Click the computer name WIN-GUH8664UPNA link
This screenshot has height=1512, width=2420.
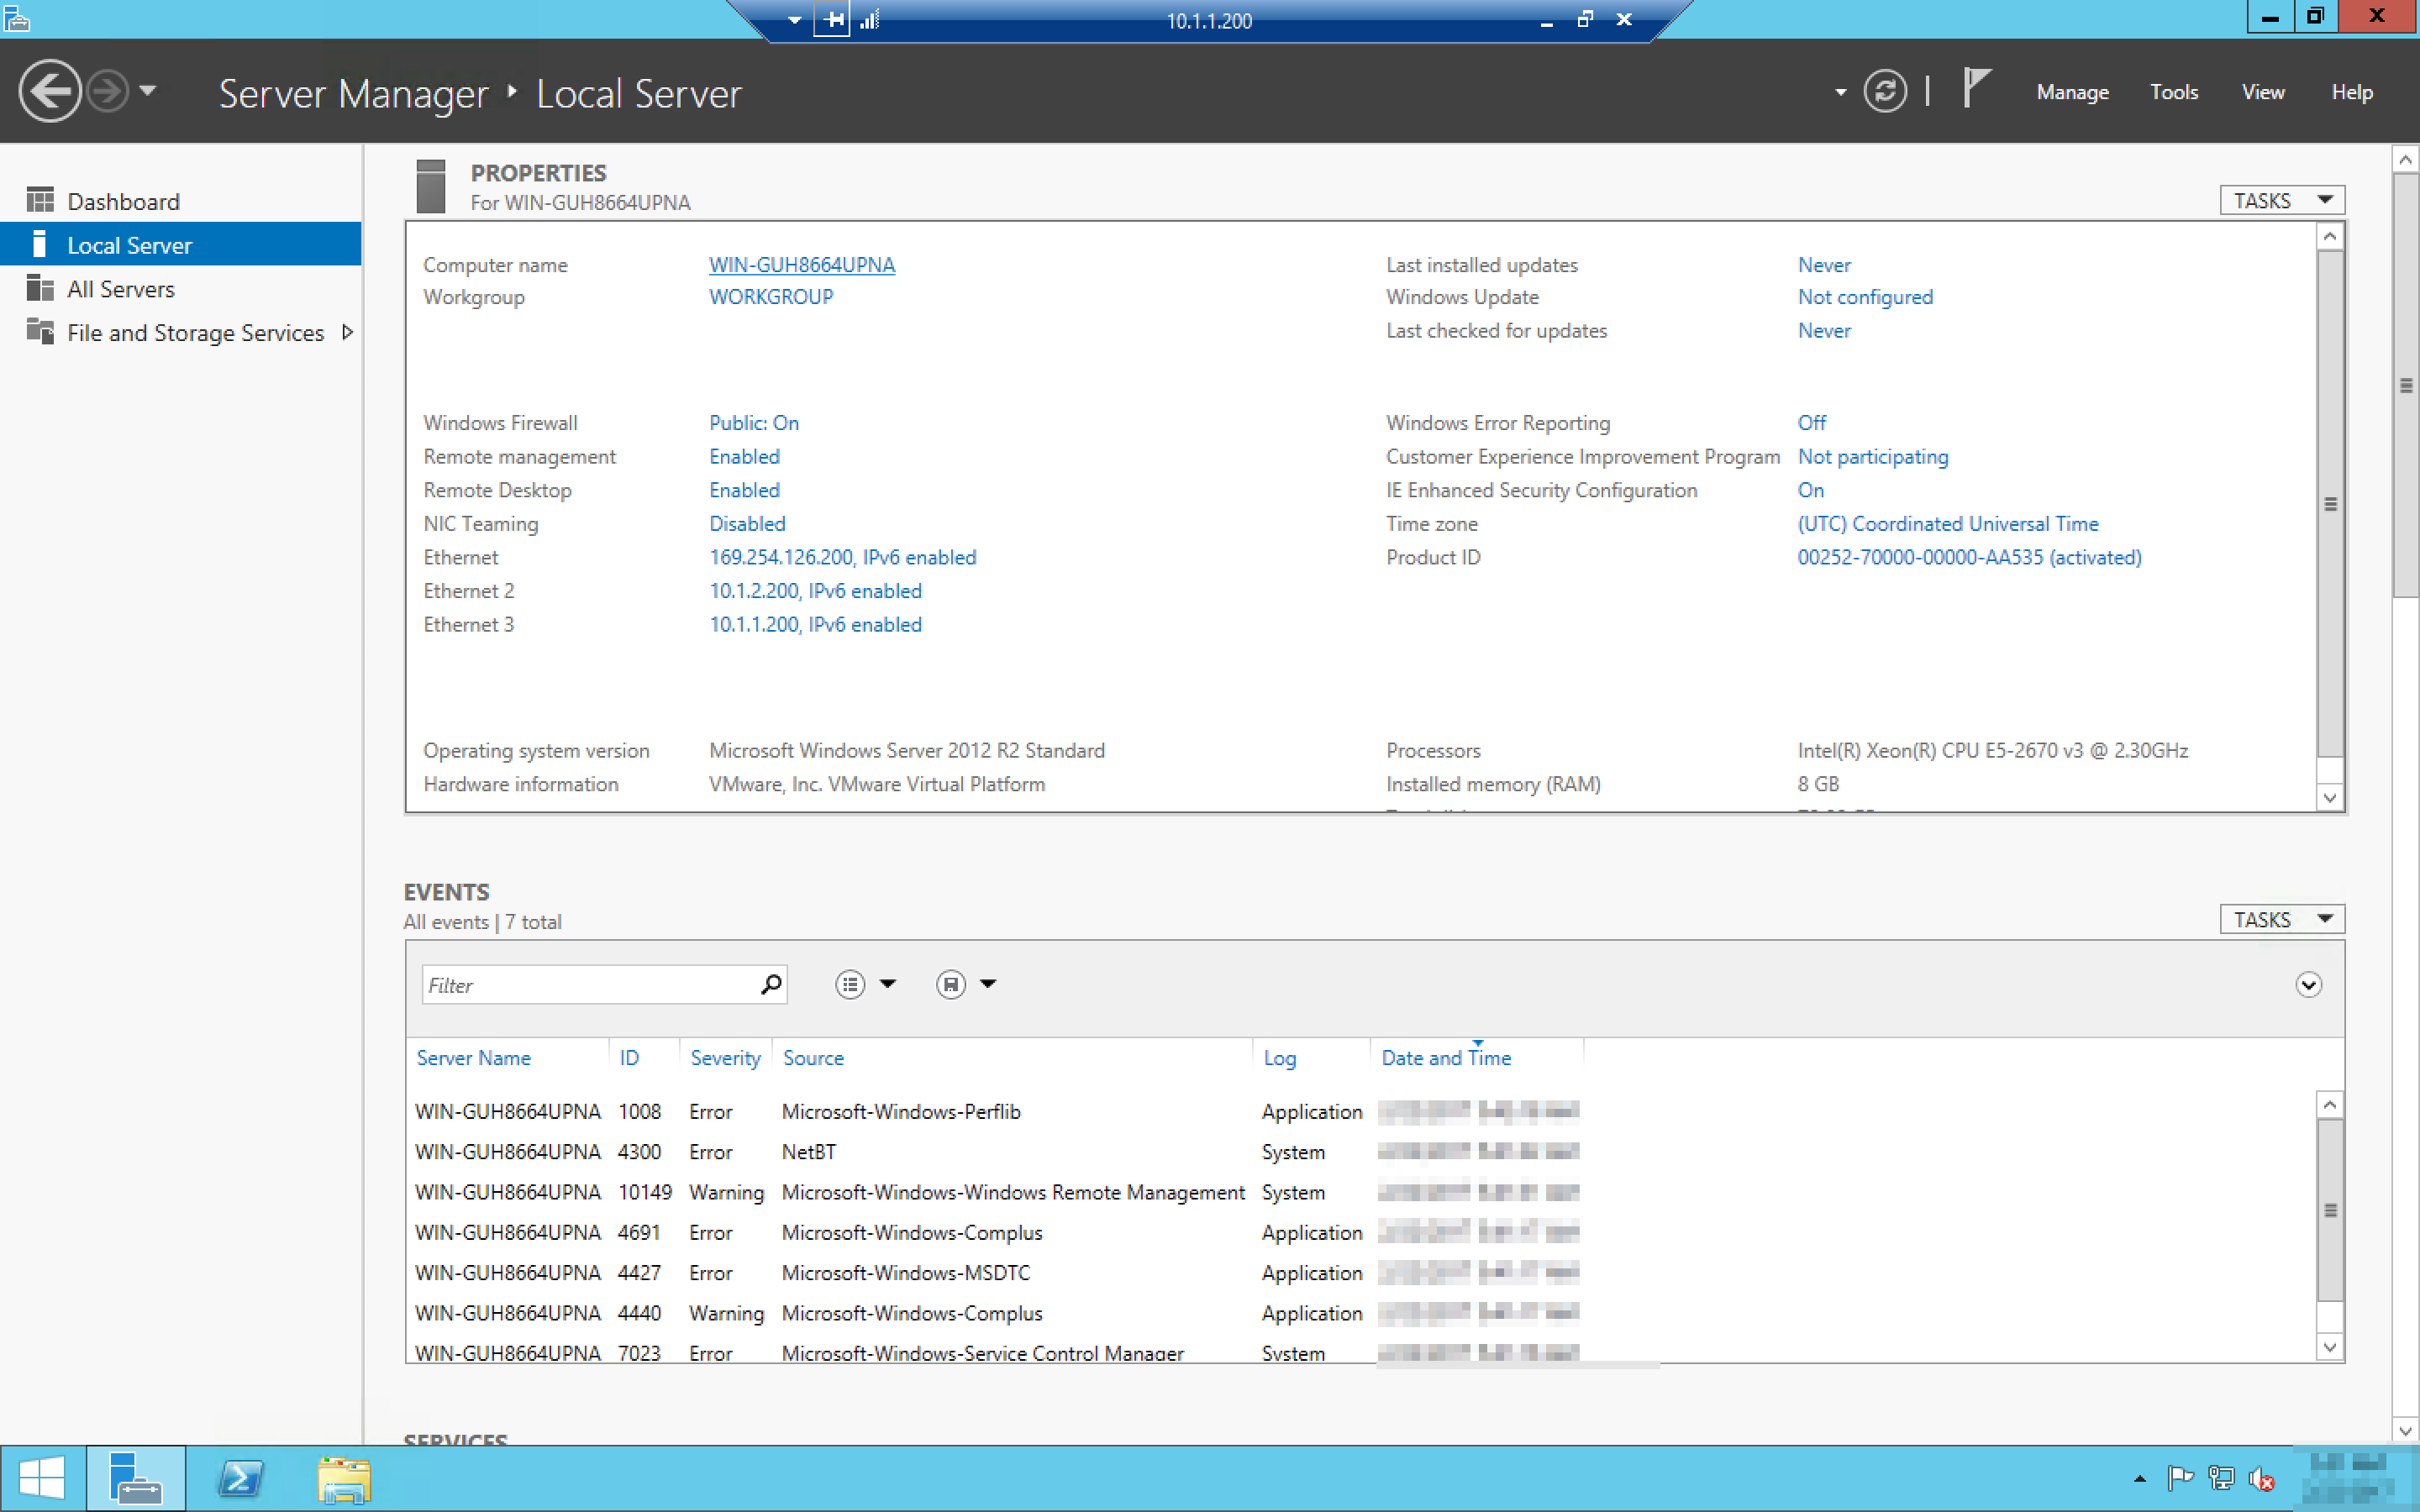coord(801,265)
